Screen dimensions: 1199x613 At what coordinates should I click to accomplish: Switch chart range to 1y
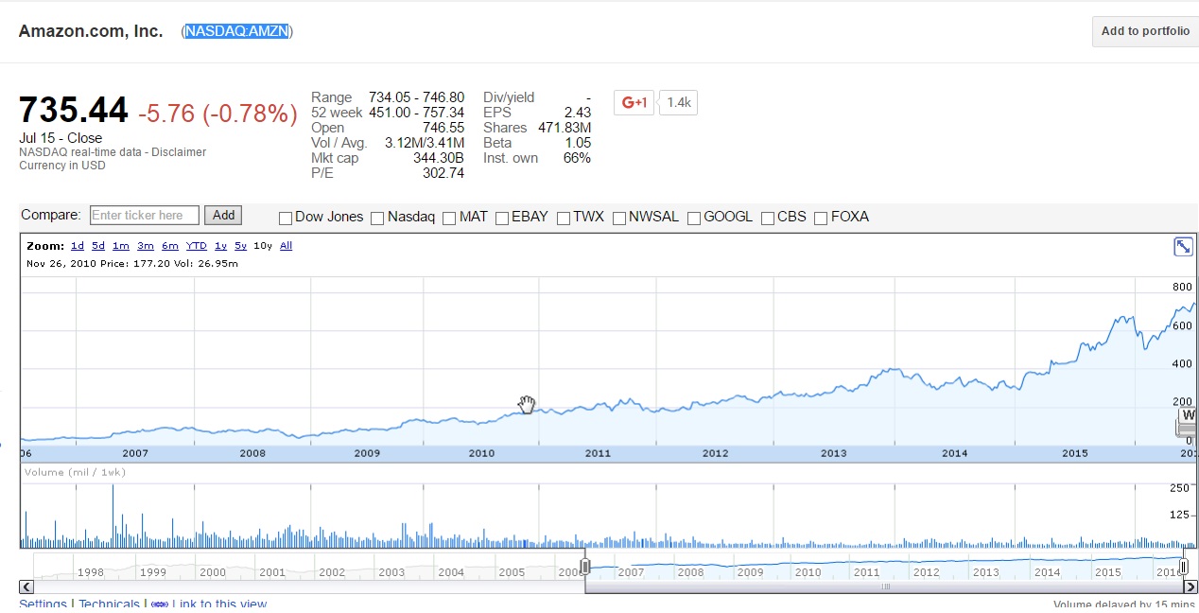(221, 246)
